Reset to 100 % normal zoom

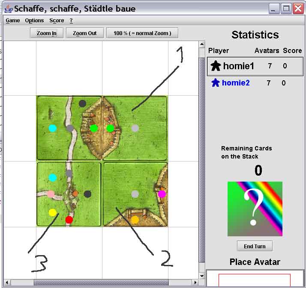[x=142, y=33]
